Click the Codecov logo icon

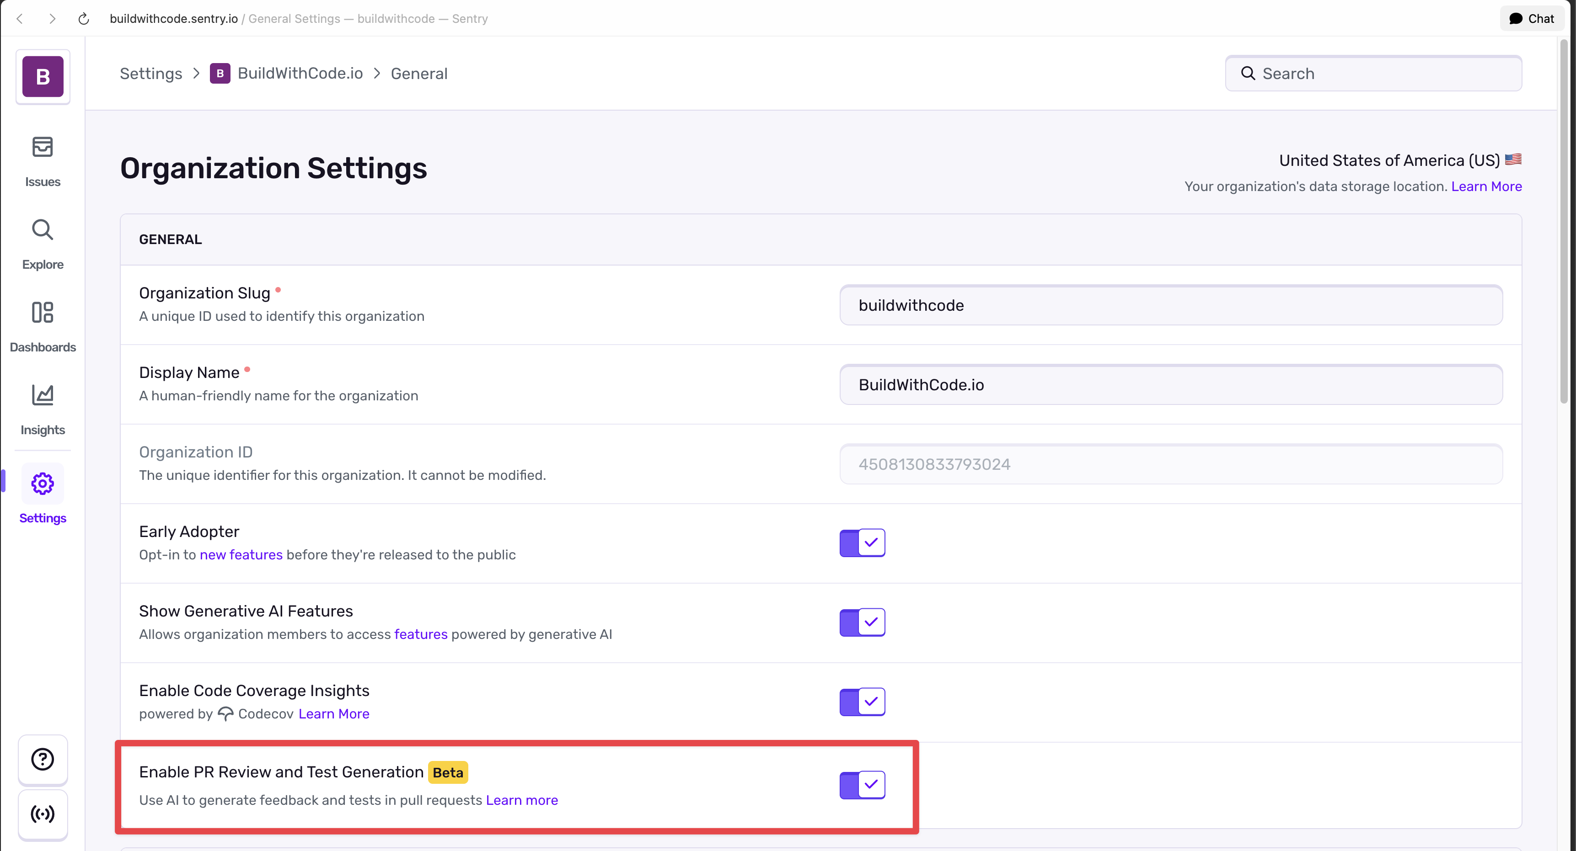point(226,713)
